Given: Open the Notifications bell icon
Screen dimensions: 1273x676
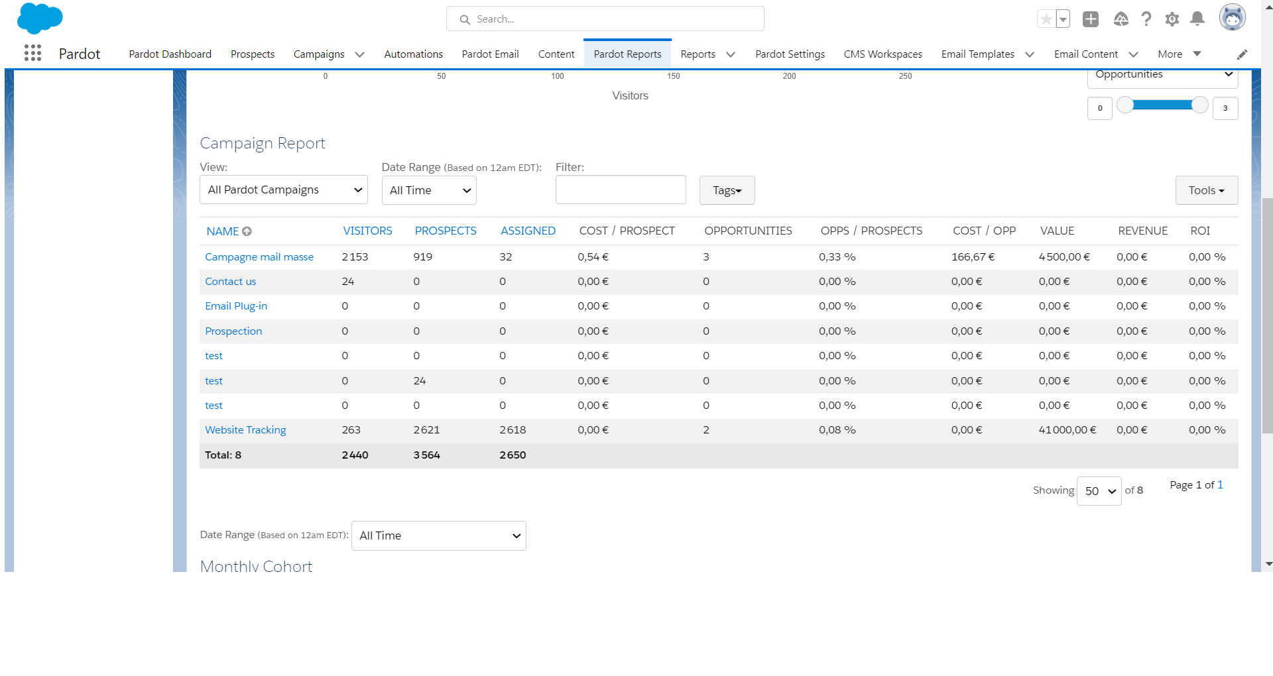Looking at the screenshot, I should pos(1197,19).
